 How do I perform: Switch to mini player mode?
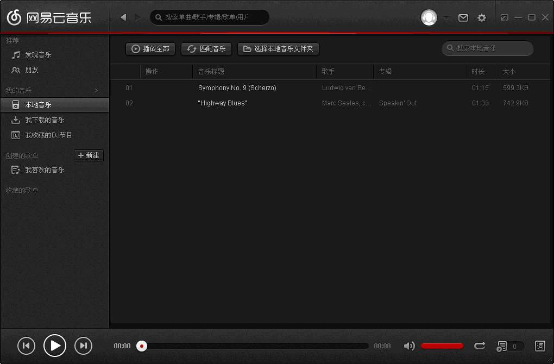[x=505, y=17]
